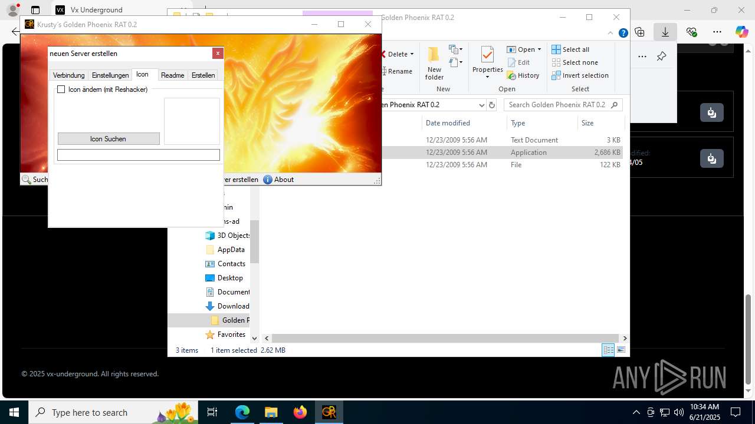This screenshot has height=424, width=755.
Task: Open 3D Objects in the navigation pane
Action: pos(227,236)
